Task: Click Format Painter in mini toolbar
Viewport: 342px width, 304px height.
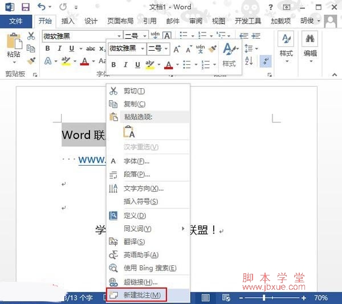Action: (212, 49)
